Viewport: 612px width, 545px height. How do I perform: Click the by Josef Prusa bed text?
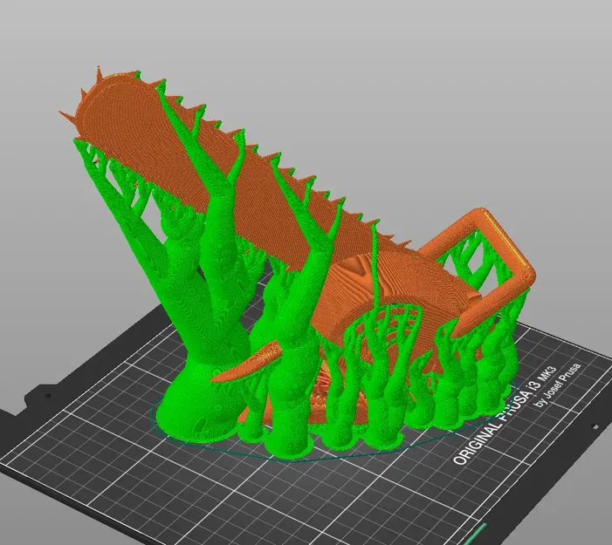coord(557,385)
